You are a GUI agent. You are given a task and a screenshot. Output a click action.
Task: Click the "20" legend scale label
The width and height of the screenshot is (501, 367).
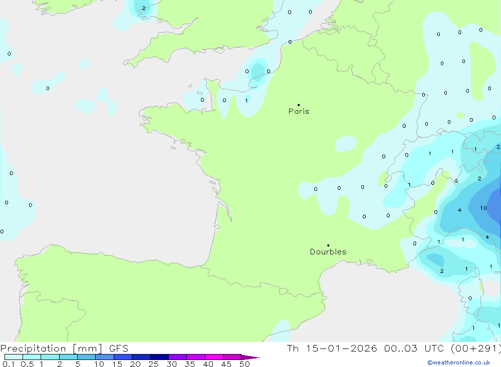click(135, 364)
